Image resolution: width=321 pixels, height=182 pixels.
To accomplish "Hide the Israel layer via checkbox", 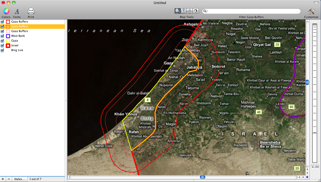I will 3,46.
